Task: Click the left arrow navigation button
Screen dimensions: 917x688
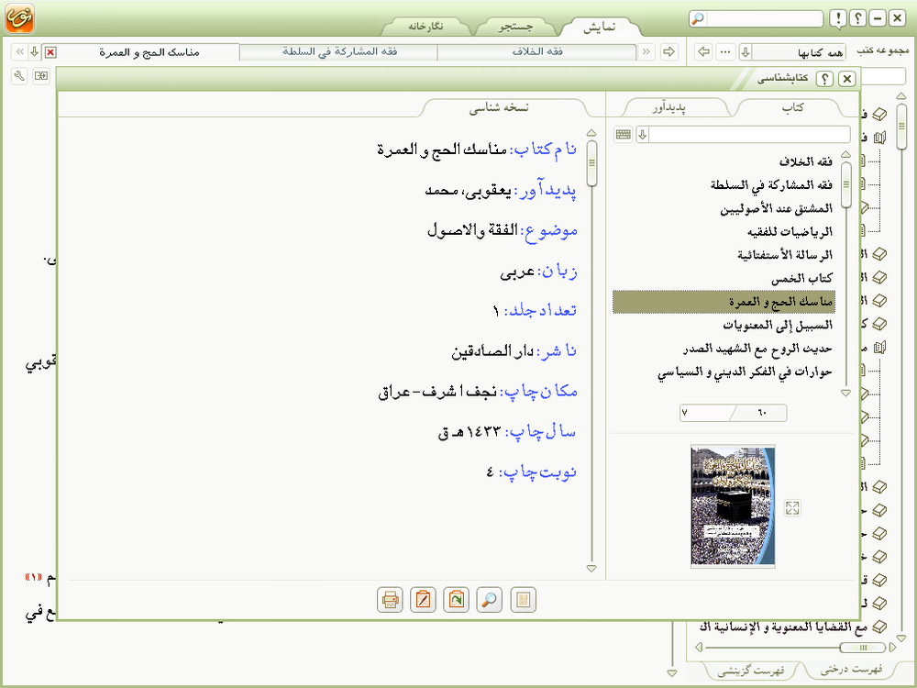Action: coord(703,51)
